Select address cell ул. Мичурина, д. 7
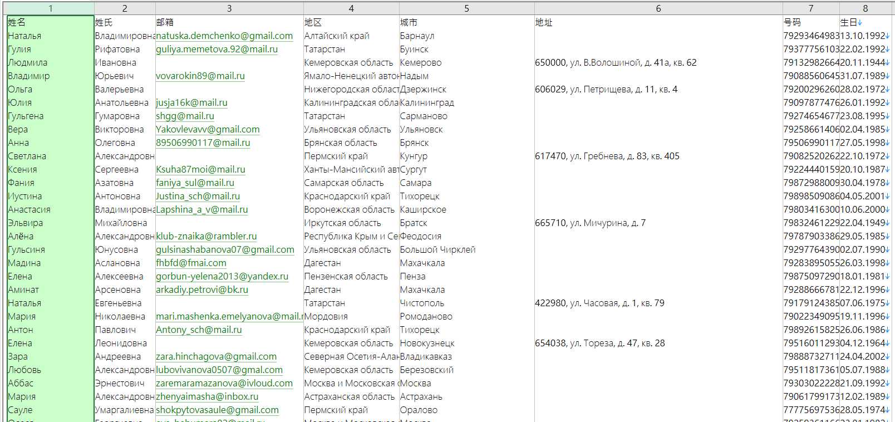 coord(658,223)
